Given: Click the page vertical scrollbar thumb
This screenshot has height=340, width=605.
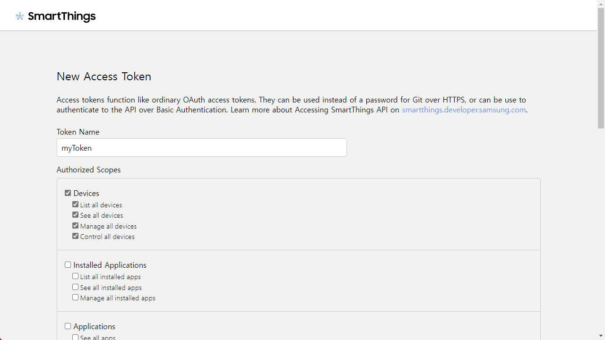Looking at the screenshot, I should pyautogui.click(x=601, y=68).
